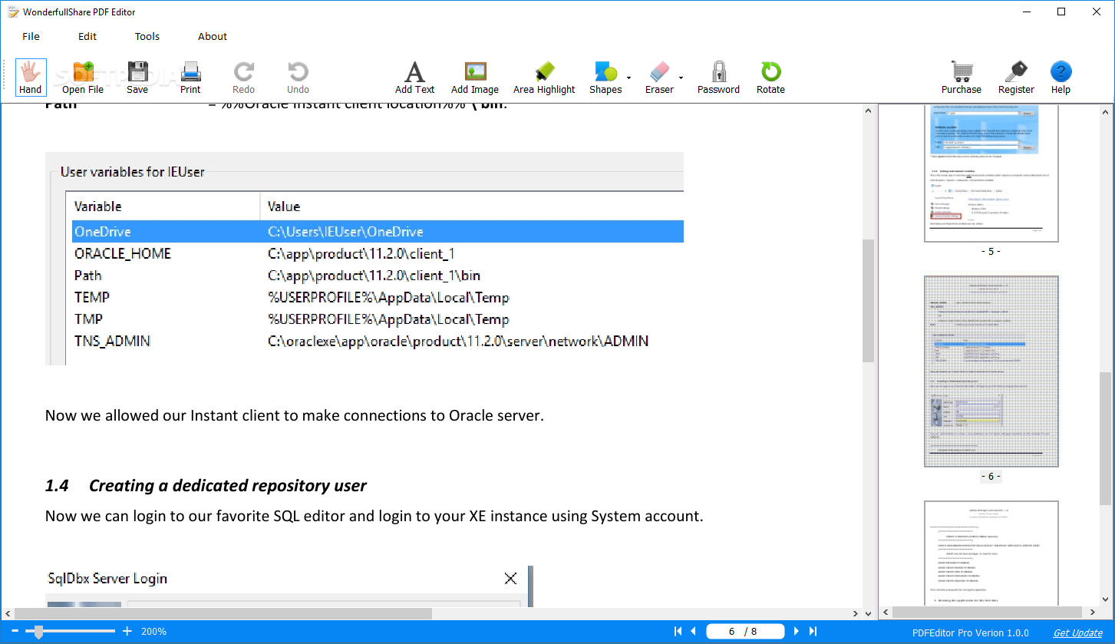Viewport: 1115px width, 644px height.
Task: Click the ORACLE_HOME variable text
Action: (x=123, y=253)
